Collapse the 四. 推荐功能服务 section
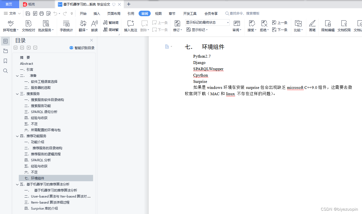Image resolution: width=362 pixels, height=214 pixels. [17, 136]
